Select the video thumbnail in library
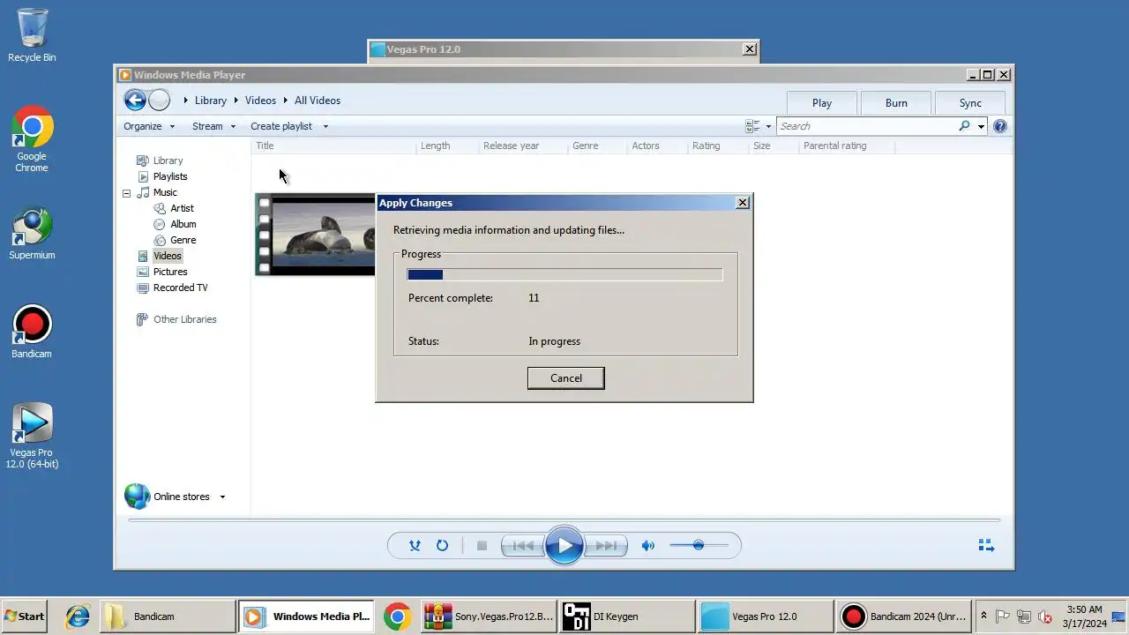This screenshot has width=1129, height=635. click(x=316, y=235)
